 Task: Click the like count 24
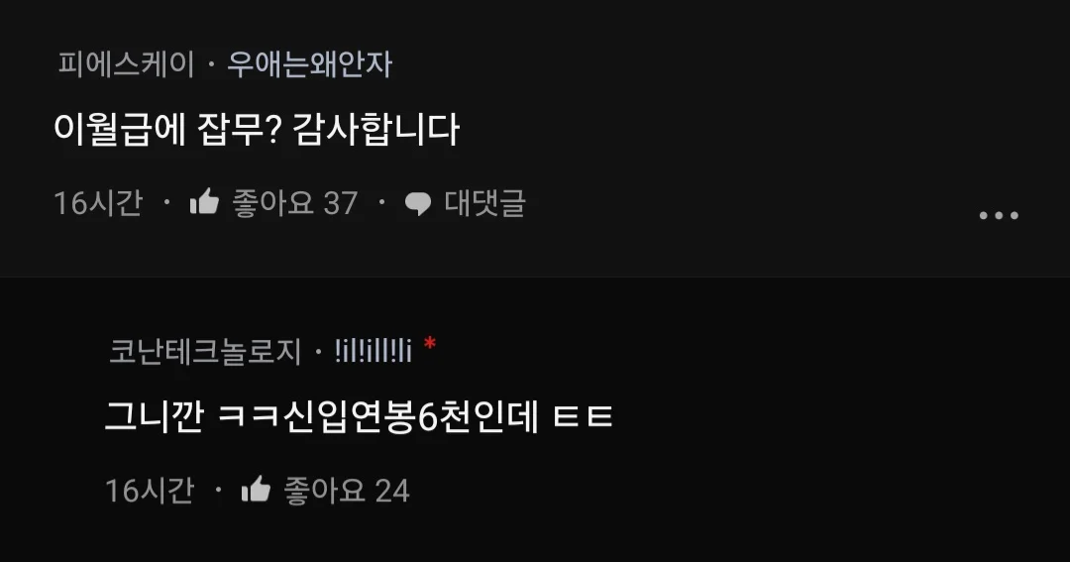tap(392, 491)
